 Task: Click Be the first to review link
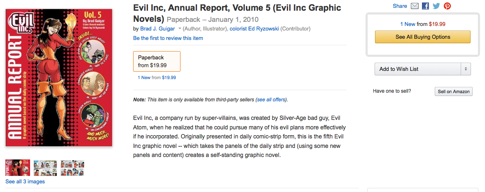[x=168, y=38]
